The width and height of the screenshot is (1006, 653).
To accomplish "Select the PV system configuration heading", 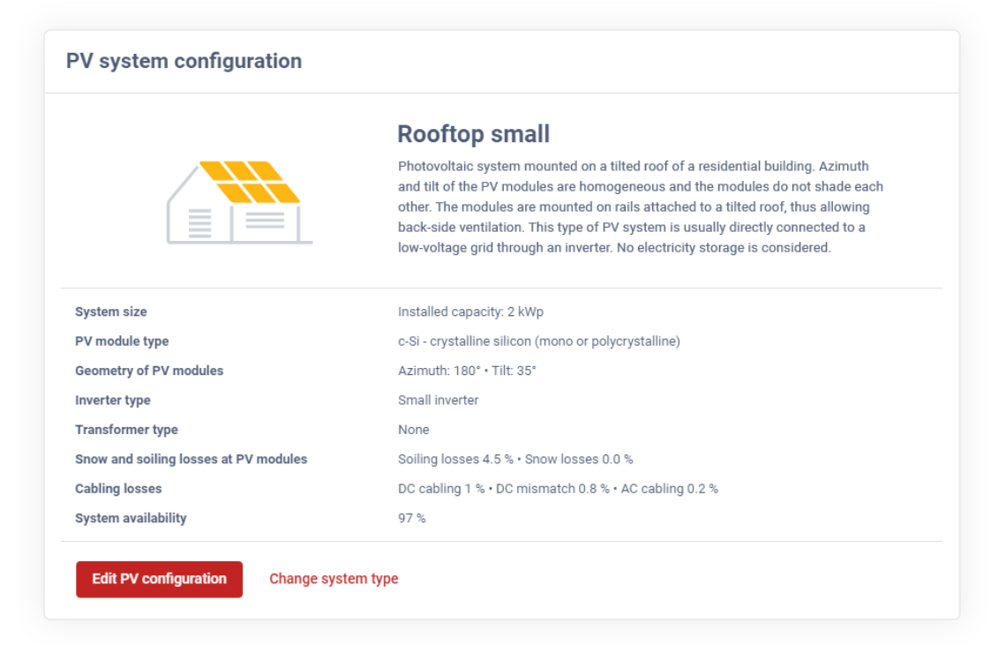I will [184, 61].
